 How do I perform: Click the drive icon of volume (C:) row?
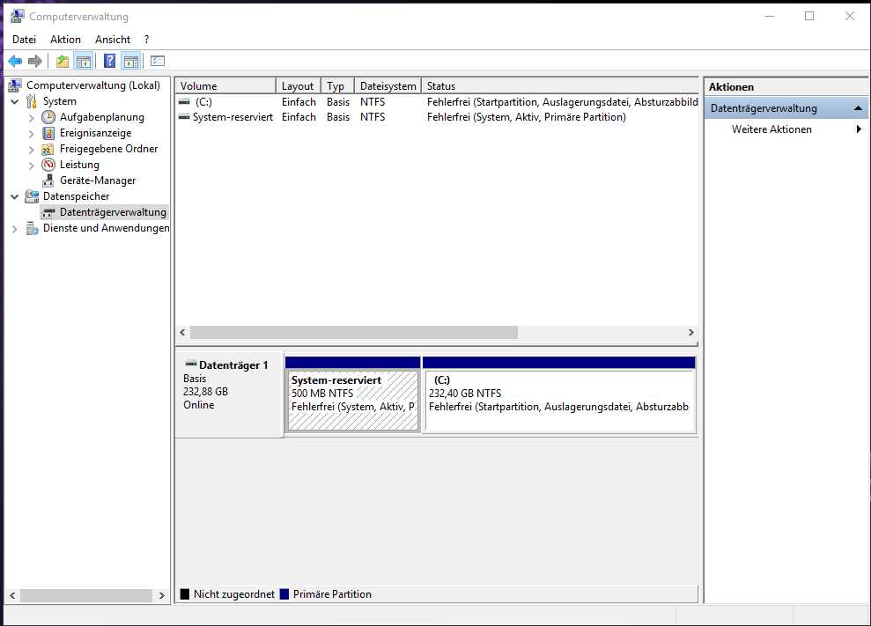click(x=184, y=102)
